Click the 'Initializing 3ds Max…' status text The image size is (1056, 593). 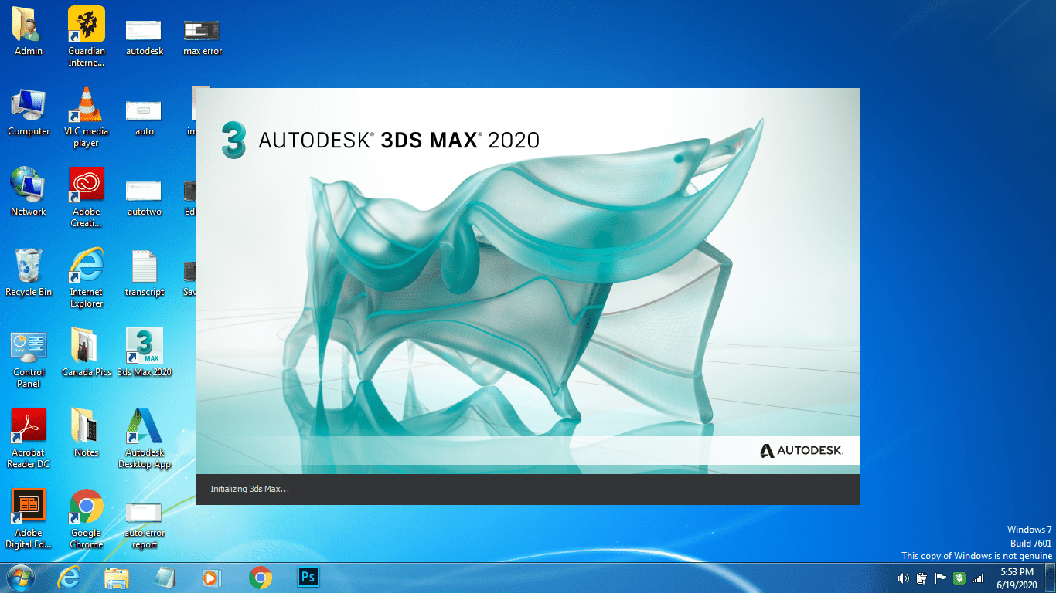[x=250, y=489]
